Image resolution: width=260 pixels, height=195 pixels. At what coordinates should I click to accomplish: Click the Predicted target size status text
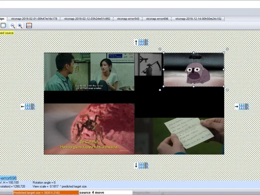click(x=36, y=193)
